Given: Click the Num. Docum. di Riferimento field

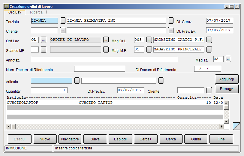Looking at the screenshot, I should (100, 69).
